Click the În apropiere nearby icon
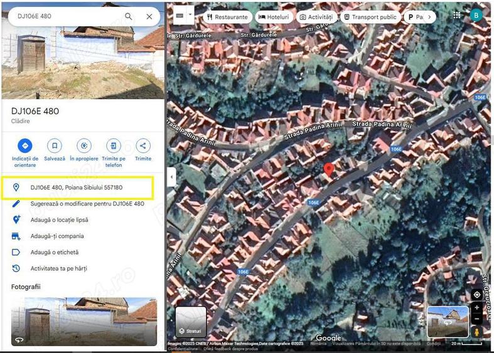Screen dimensions: 494x353 [x=84, y=146]
